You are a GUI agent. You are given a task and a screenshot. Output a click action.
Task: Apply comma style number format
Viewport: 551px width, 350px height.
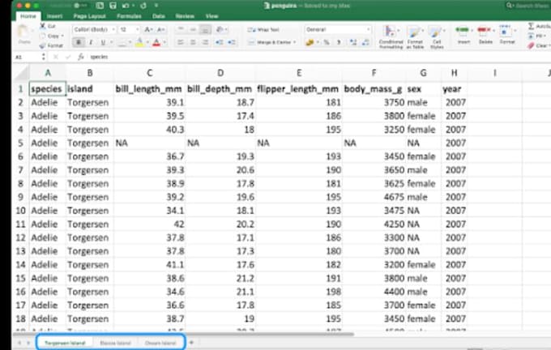(339, 42)
